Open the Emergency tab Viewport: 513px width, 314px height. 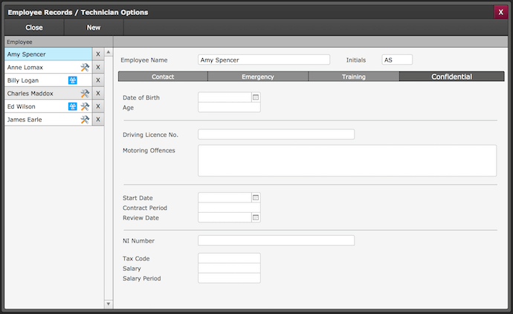click(x=258, y=77)
